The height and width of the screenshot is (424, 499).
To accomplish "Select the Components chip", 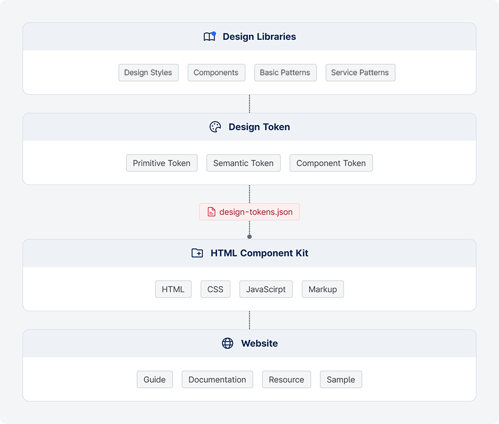I will (216, 73).
